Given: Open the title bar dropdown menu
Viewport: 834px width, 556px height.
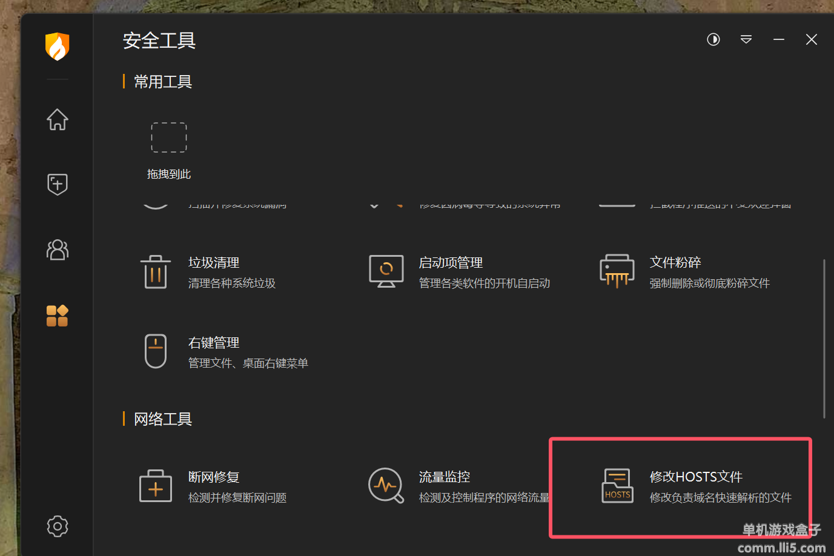Looking at the screenshot, I should click(x=746, y=39).
